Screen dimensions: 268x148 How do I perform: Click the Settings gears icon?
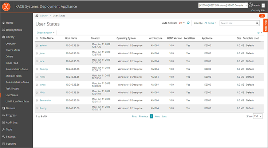[x=3, y=137]
